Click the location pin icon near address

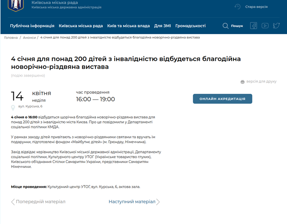[x=13, y=108]
